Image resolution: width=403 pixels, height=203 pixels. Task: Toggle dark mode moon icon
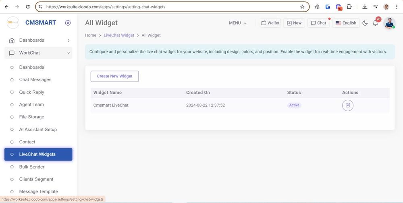365,23
